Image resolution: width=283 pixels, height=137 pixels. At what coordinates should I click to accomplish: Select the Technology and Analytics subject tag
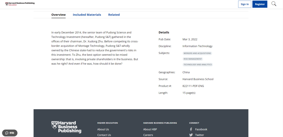pos(198,65)
